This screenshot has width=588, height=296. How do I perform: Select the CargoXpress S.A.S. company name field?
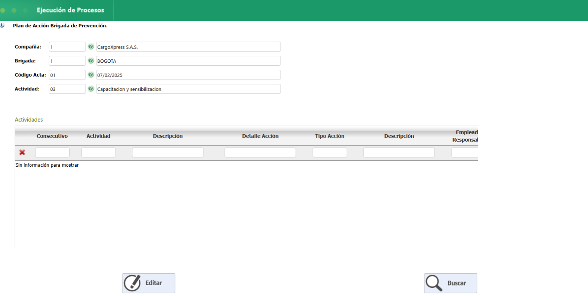tap(188, 47)
